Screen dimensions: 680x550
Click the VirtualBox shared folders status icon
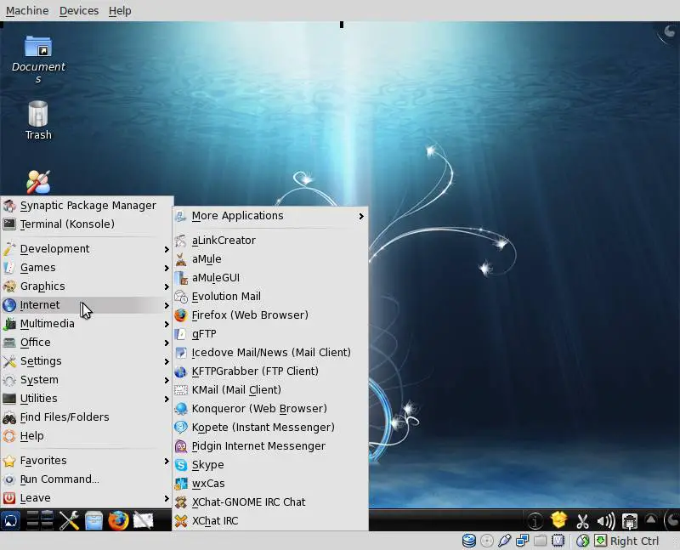[x=540, y=541]
